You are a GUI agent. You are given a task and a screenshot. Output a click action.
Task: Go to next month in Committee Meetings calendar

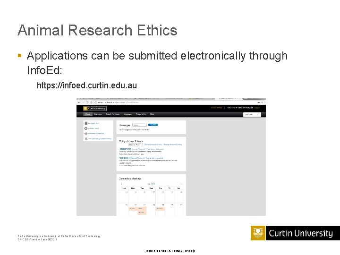(181, 184)
